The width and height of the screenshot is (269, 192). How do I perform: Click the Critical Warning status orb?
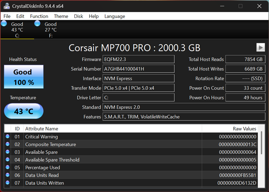click(7, 136)
